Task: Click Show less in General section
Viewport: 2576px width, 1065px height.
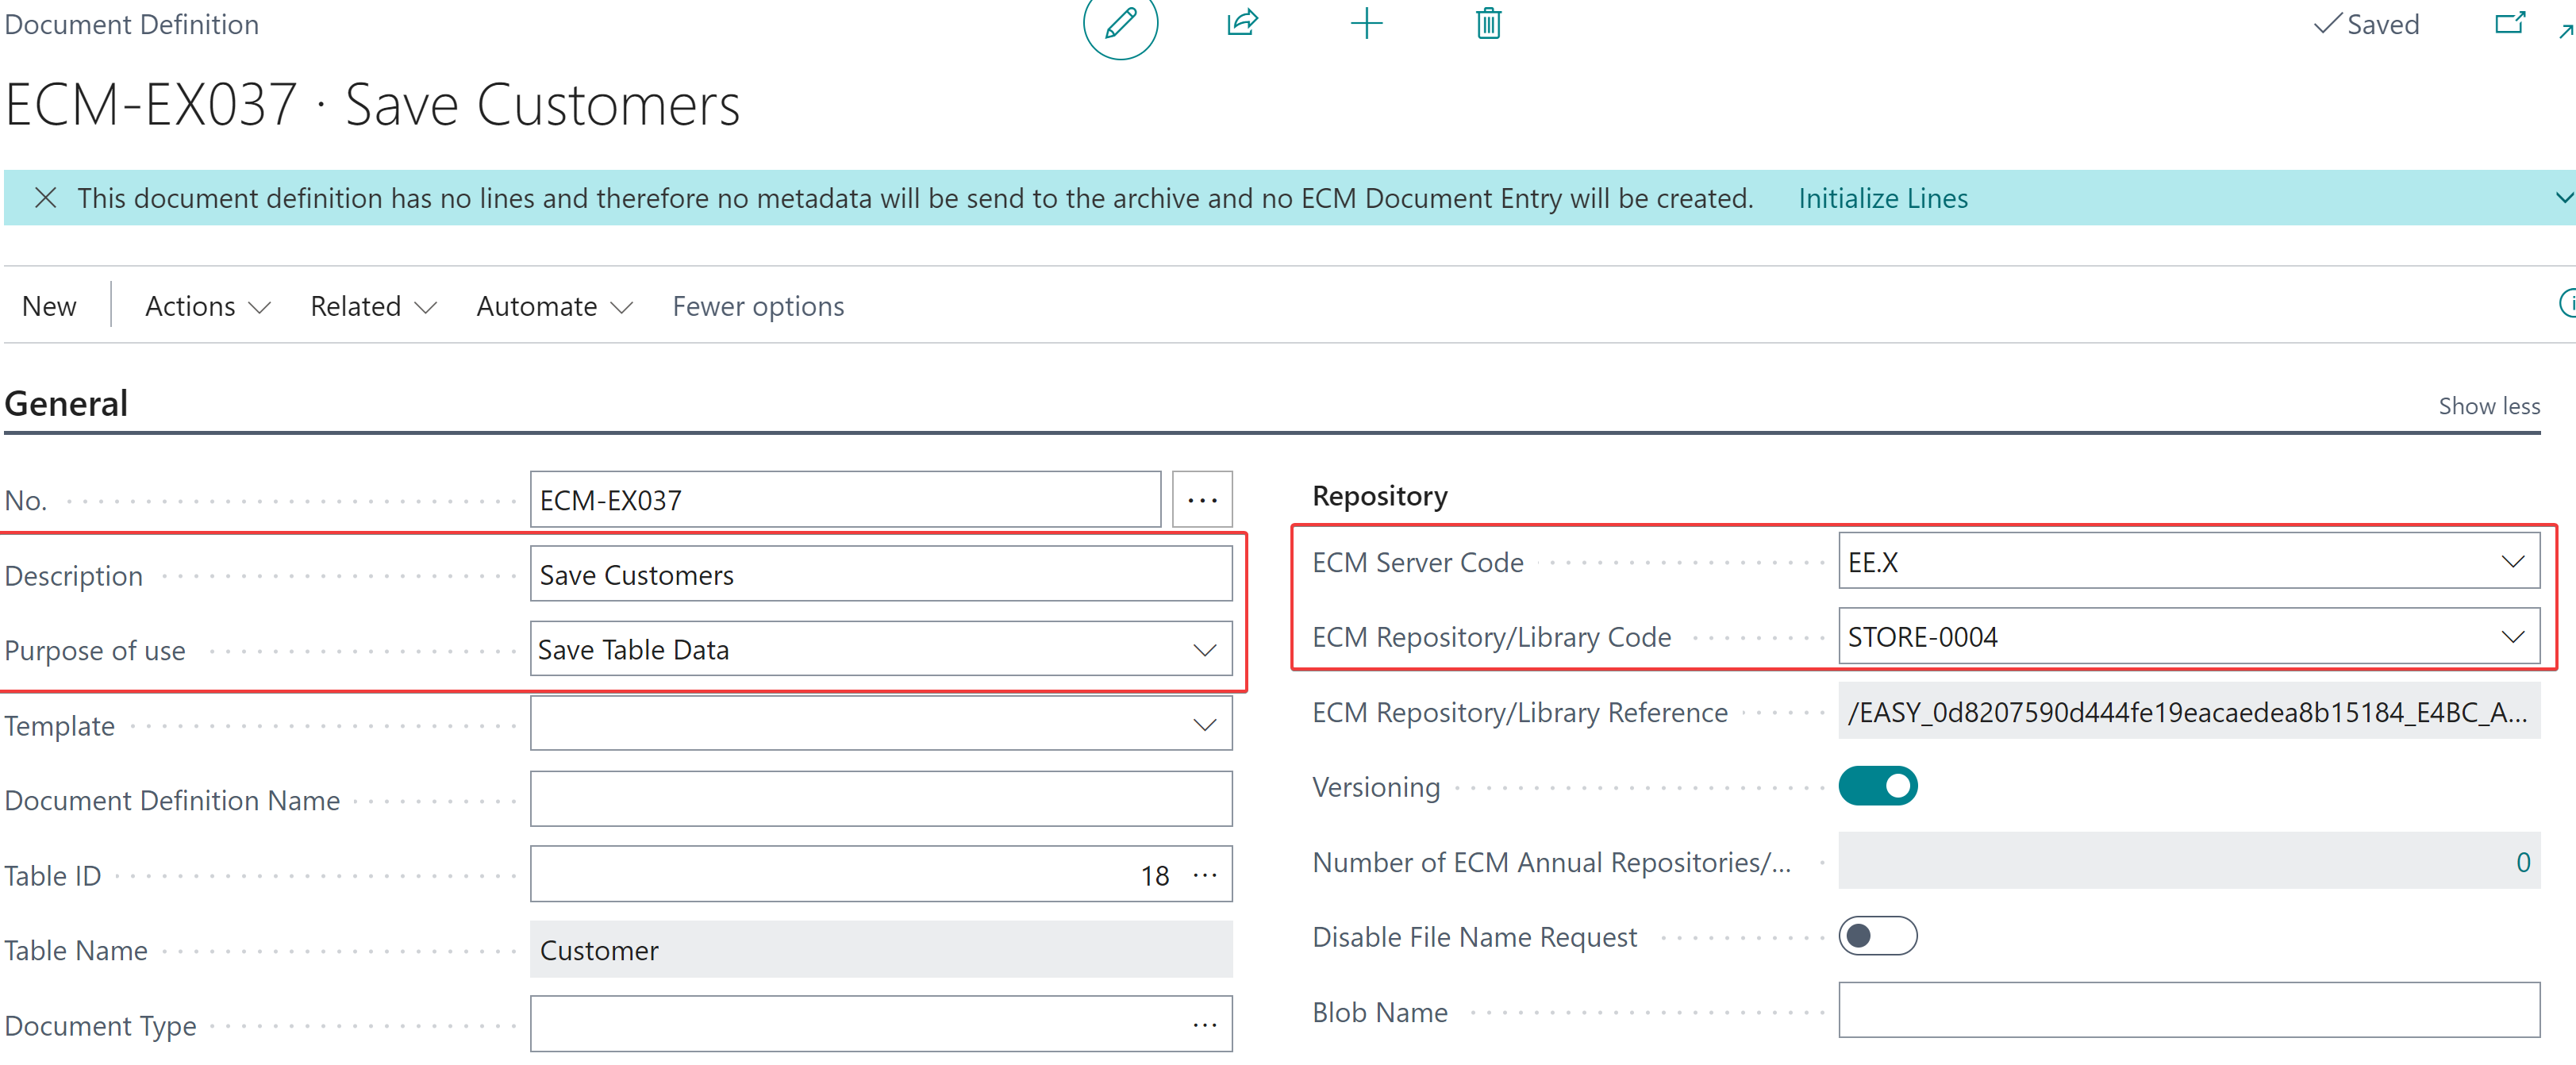Action: click(x=2488, y=406)
